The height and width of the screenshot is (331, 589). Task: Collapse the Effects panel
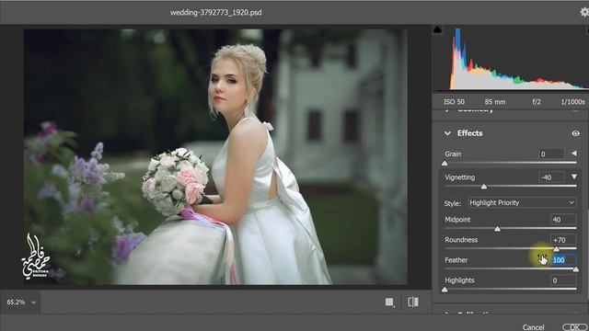(x=447, y=133)
